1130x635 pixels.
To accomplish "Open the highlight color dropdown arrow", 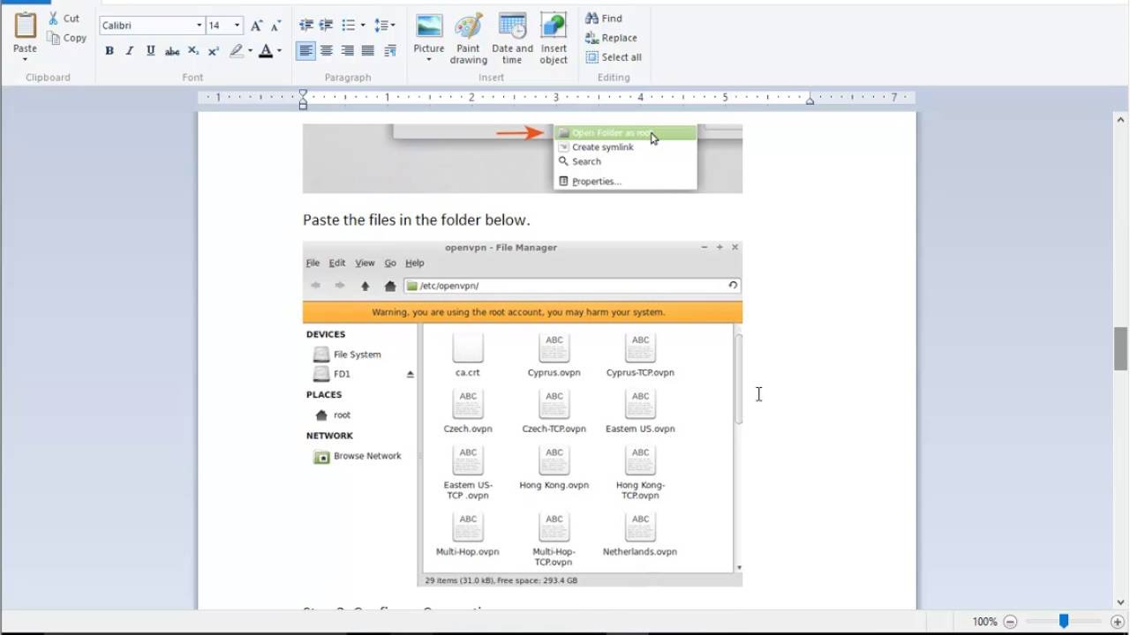I will pos(250,51).
